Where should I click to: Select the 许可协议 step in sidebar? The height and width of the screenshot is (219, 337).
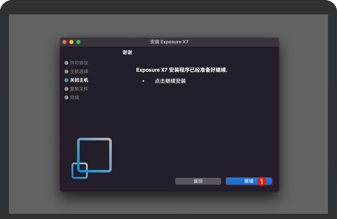(x=76, y=63)
